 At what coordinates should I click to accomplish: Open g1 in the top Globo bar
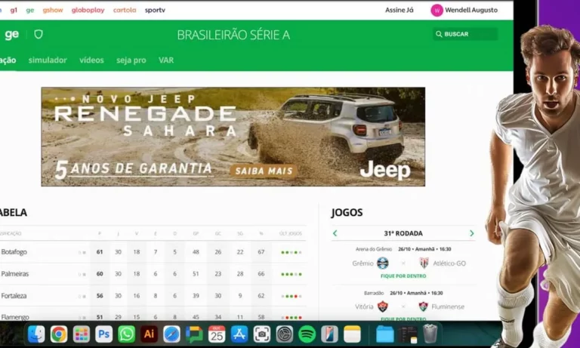pyautogui.click(x=14, y=11)
